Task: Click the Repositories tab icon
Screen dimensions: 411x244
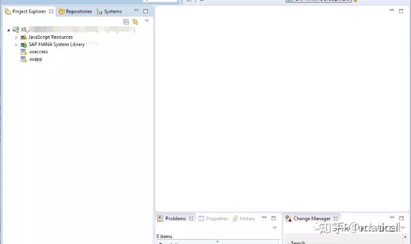Action: click(62, 12)
